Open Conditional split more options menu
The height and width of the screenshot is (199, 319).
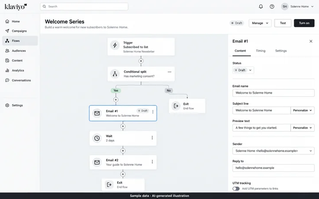[x=169, y=72]
